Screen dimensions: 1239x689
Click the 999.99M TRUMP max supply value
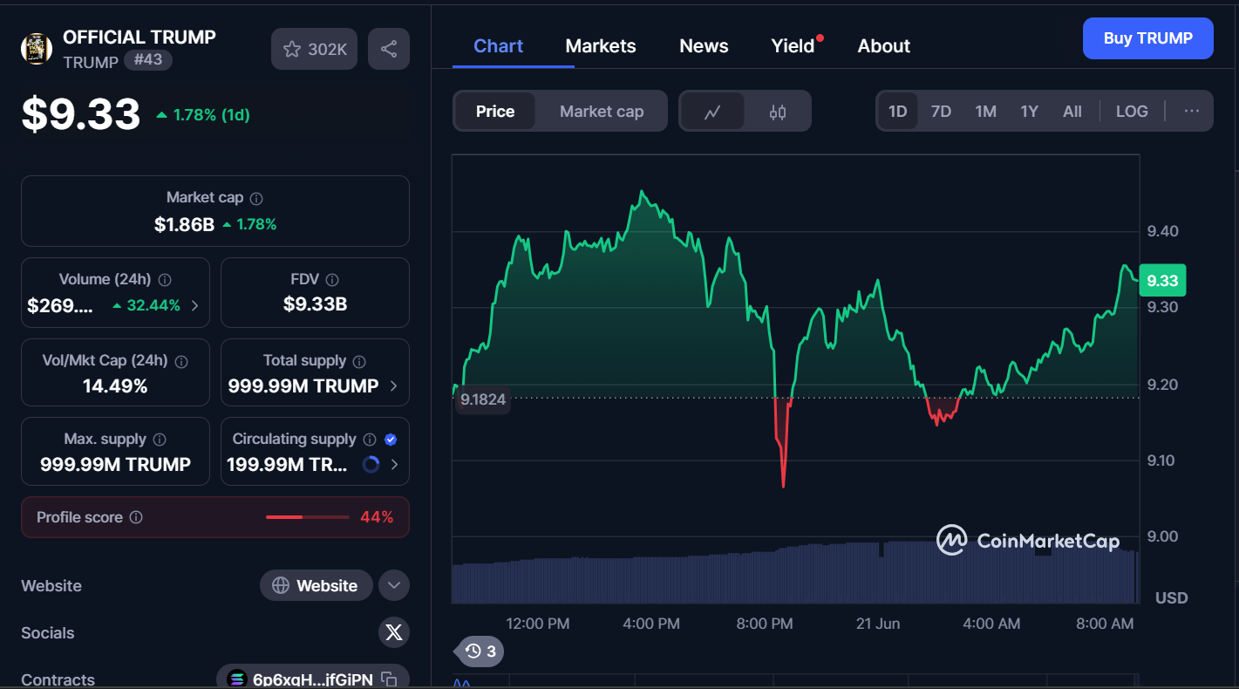pos(115,464)
